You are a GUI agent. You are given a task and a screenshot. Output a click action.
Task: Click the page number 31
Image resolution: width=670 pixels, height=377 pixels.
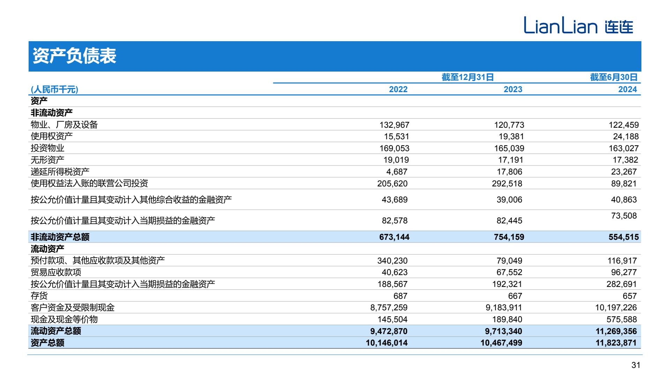(636, 365)
